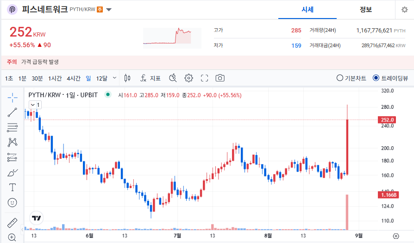
Task: Click the TradingView logo on chart
Action: (x=37, y=218)
